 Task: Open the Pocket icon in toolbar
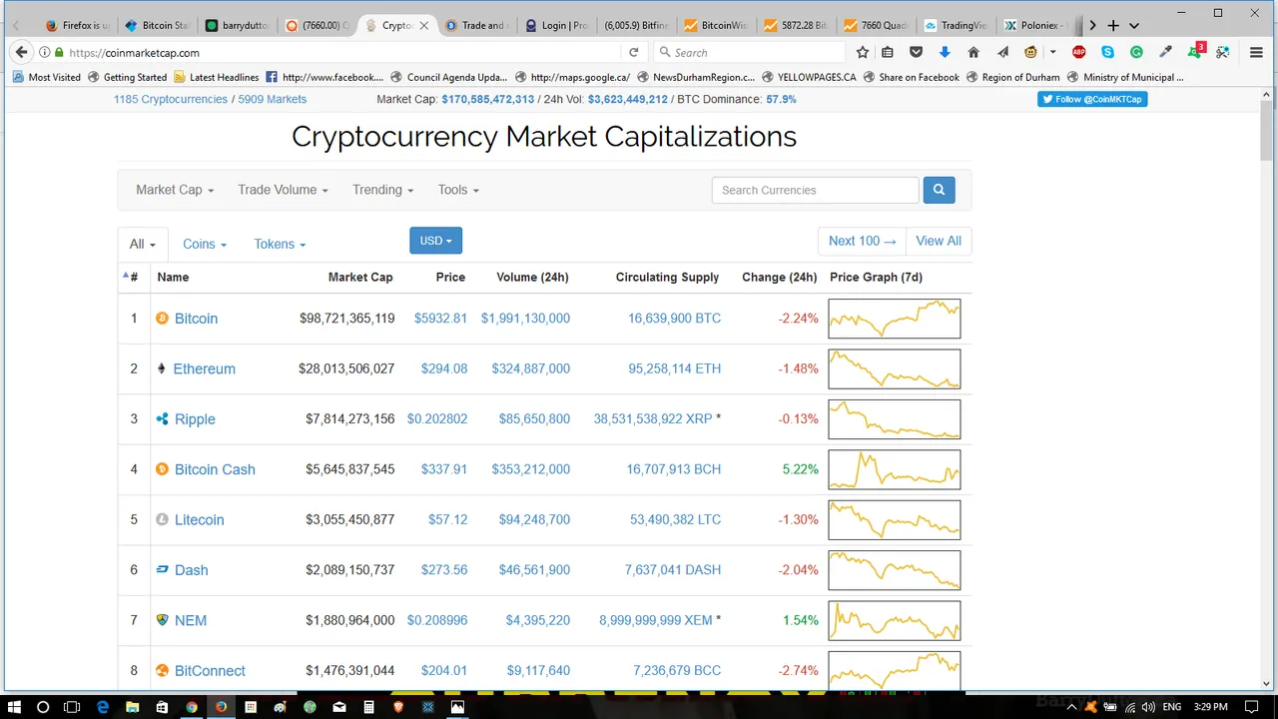pyautogui.click(x=917, y=52)
